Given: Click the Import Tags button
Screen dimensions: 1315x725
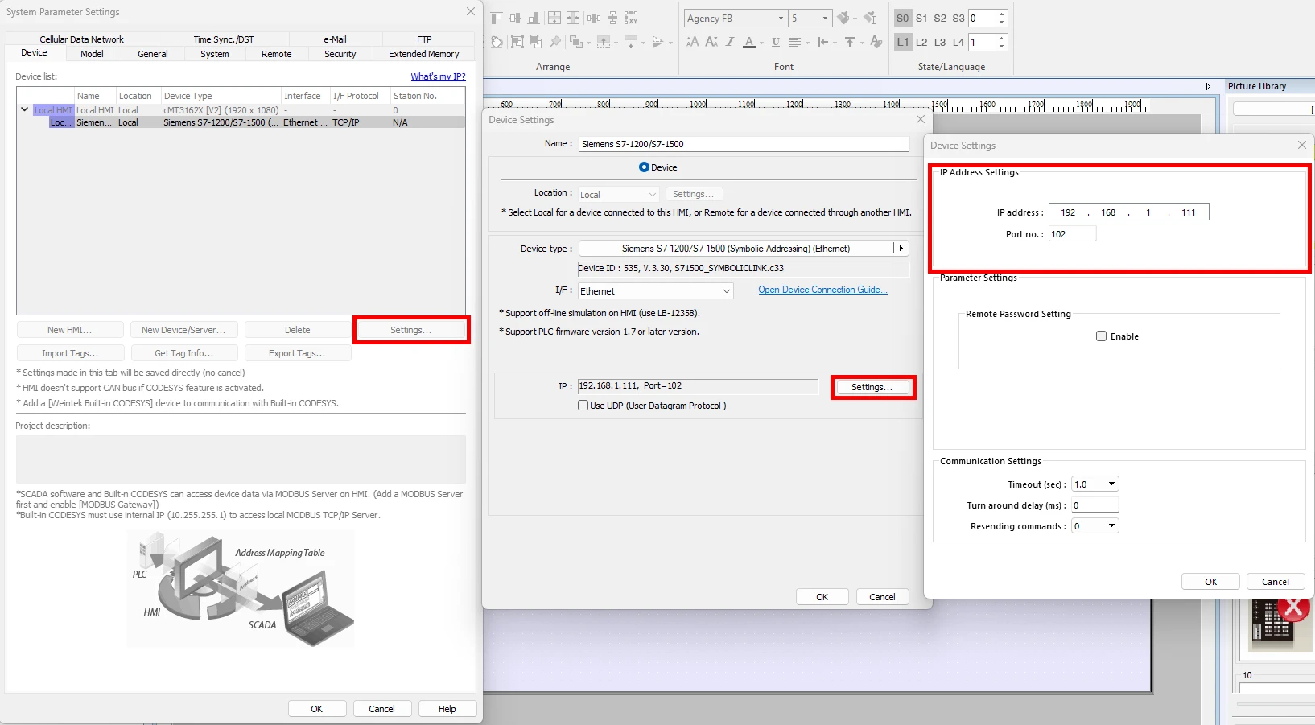Looking at the screenshot, I should point(70,353).
